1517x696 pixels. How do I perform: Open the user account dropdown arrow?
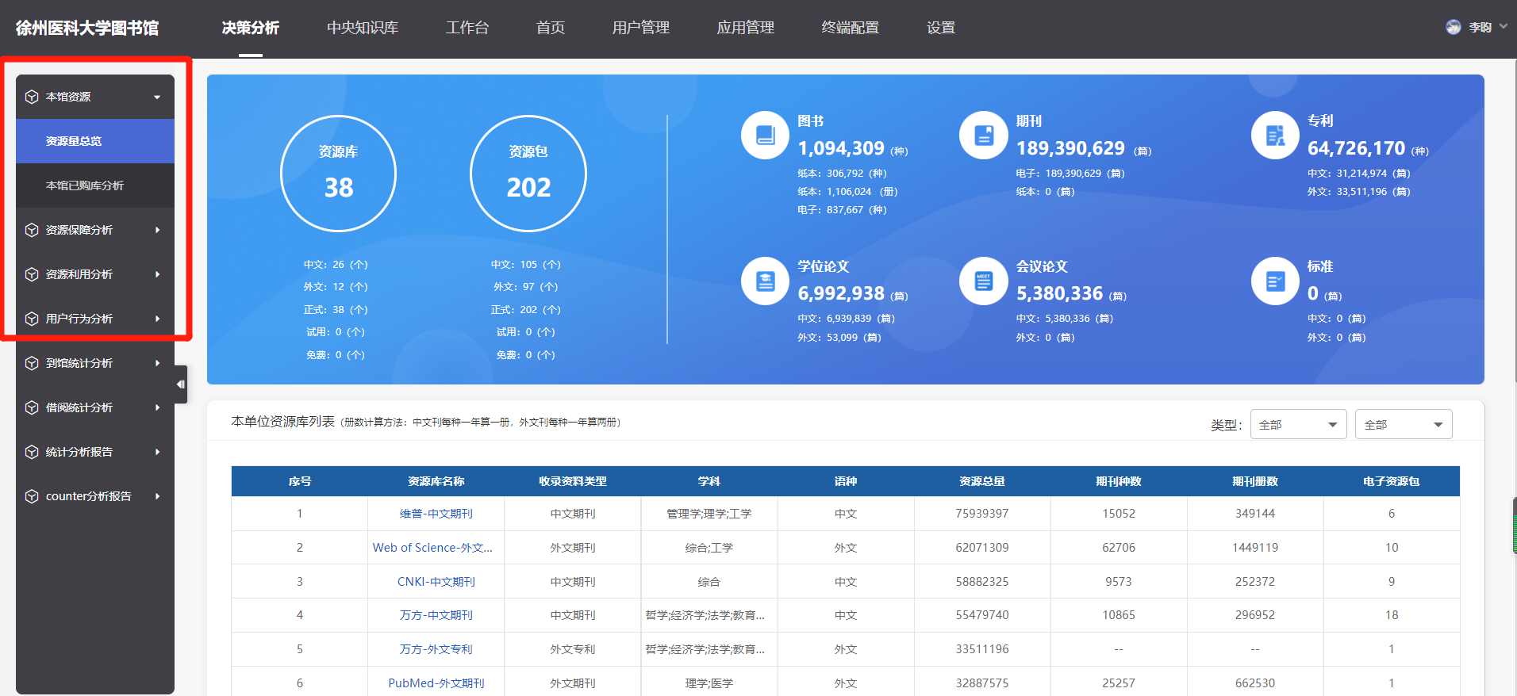(x=1503, y=27)
